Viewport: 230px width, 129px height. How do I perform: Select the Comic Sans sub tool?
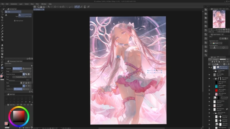point(25,15)
